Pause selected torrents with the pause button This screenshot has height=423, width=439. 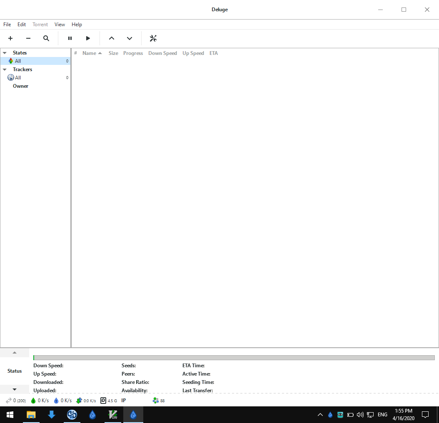click(70, 38)
